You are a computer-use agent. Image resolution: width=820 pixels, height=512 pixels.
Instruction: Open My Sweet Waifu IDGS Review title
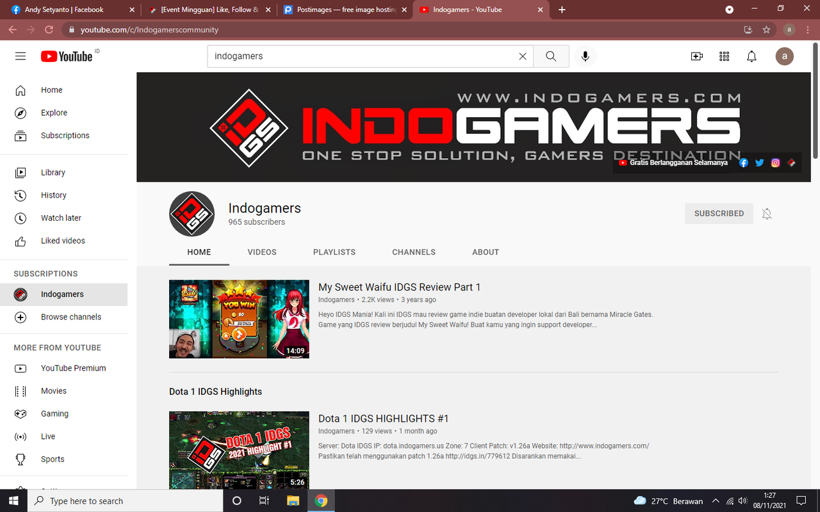pyautogui.click(x=399, y=287)
